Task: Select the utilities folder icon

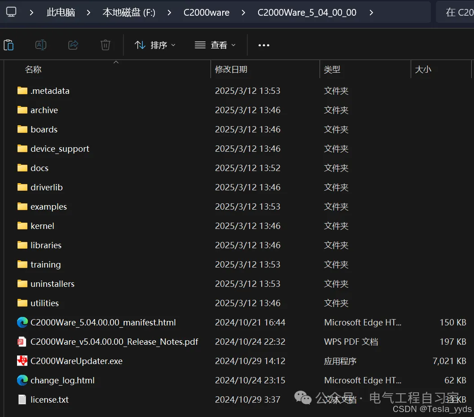Action: (x=22, y=303)
